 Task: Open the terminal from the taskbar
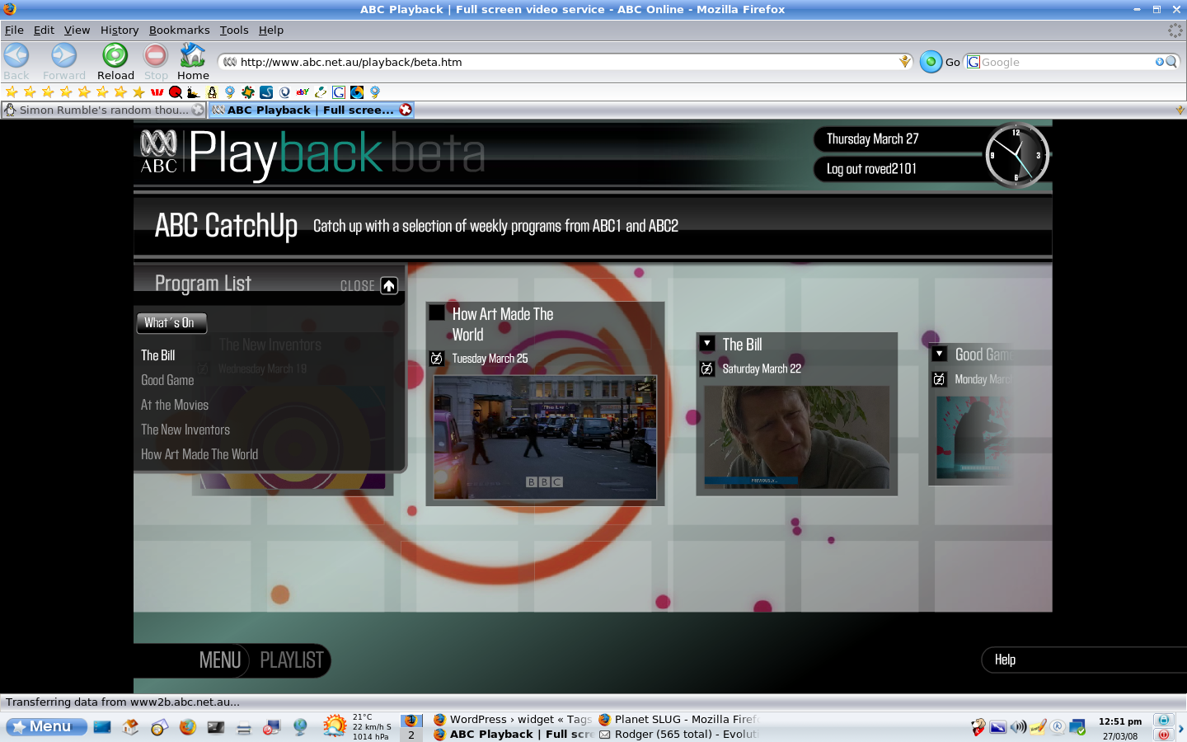pyautogui.click(x=215, y=727)
